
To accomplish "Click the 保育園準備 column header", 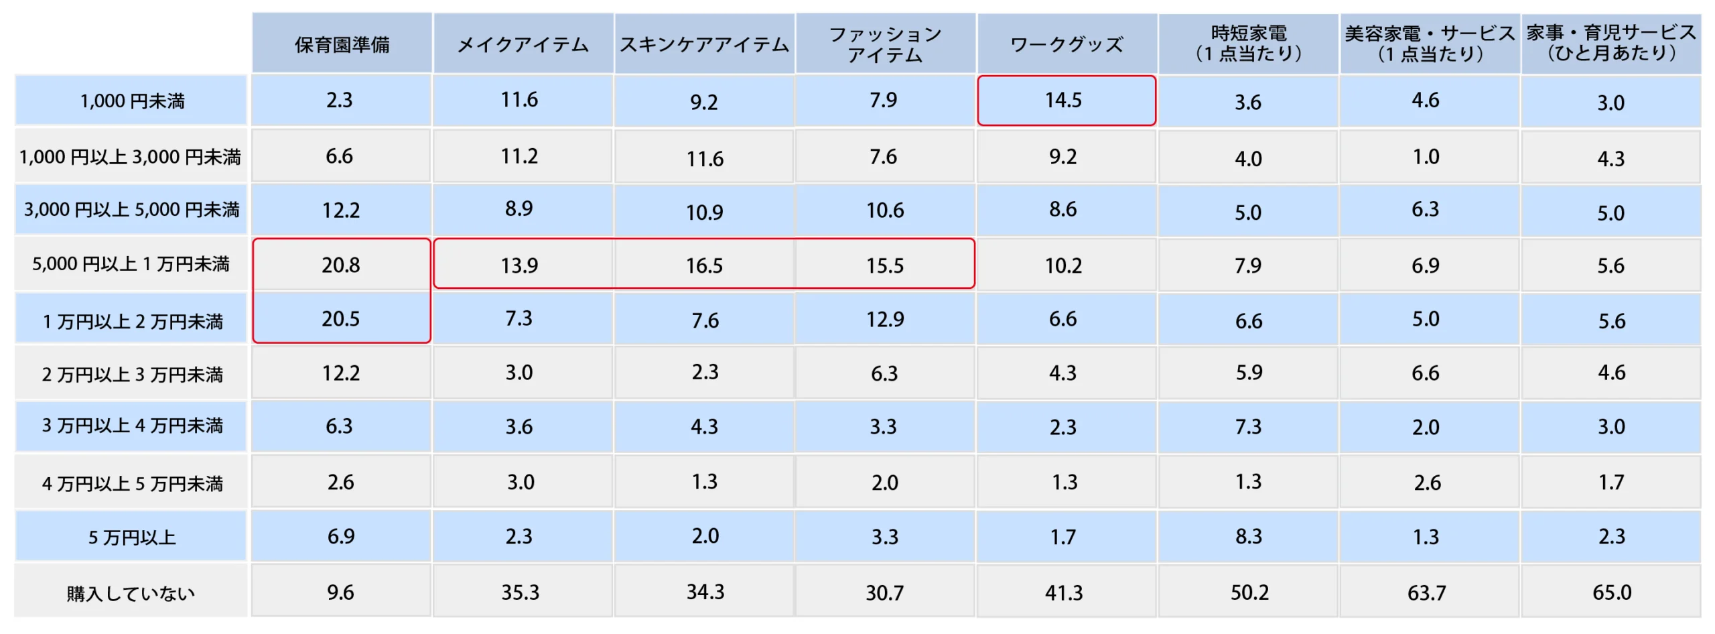I will (342, 43).
